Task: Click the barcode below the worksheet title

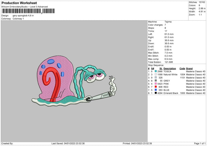Action: (28, 11)
